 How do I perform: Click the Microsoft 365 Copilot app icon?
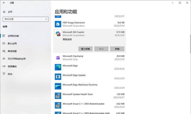pyautogui.click(x=58, y=34)
